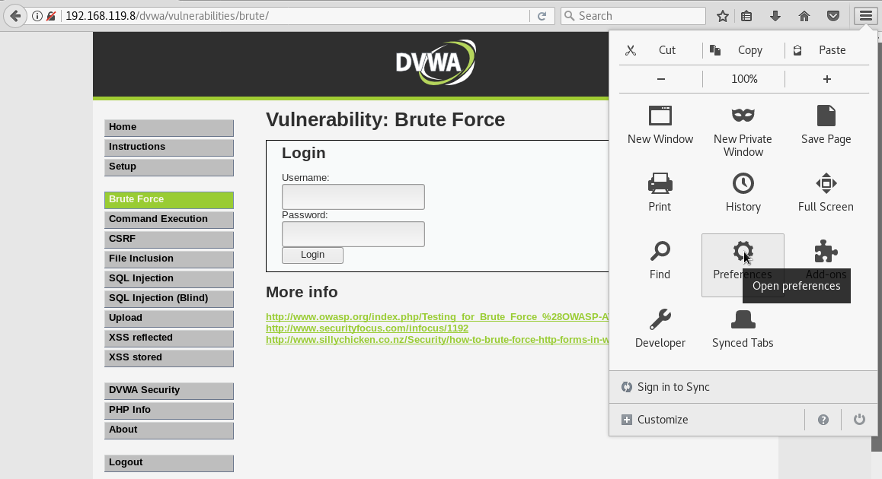Screen dimensions: 882x479
Task: Open Customize in the menu panel
Action: (707, 420)
